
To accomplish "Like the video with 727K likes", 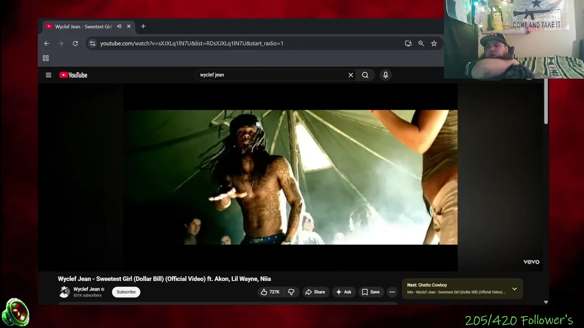I will 270,292.
